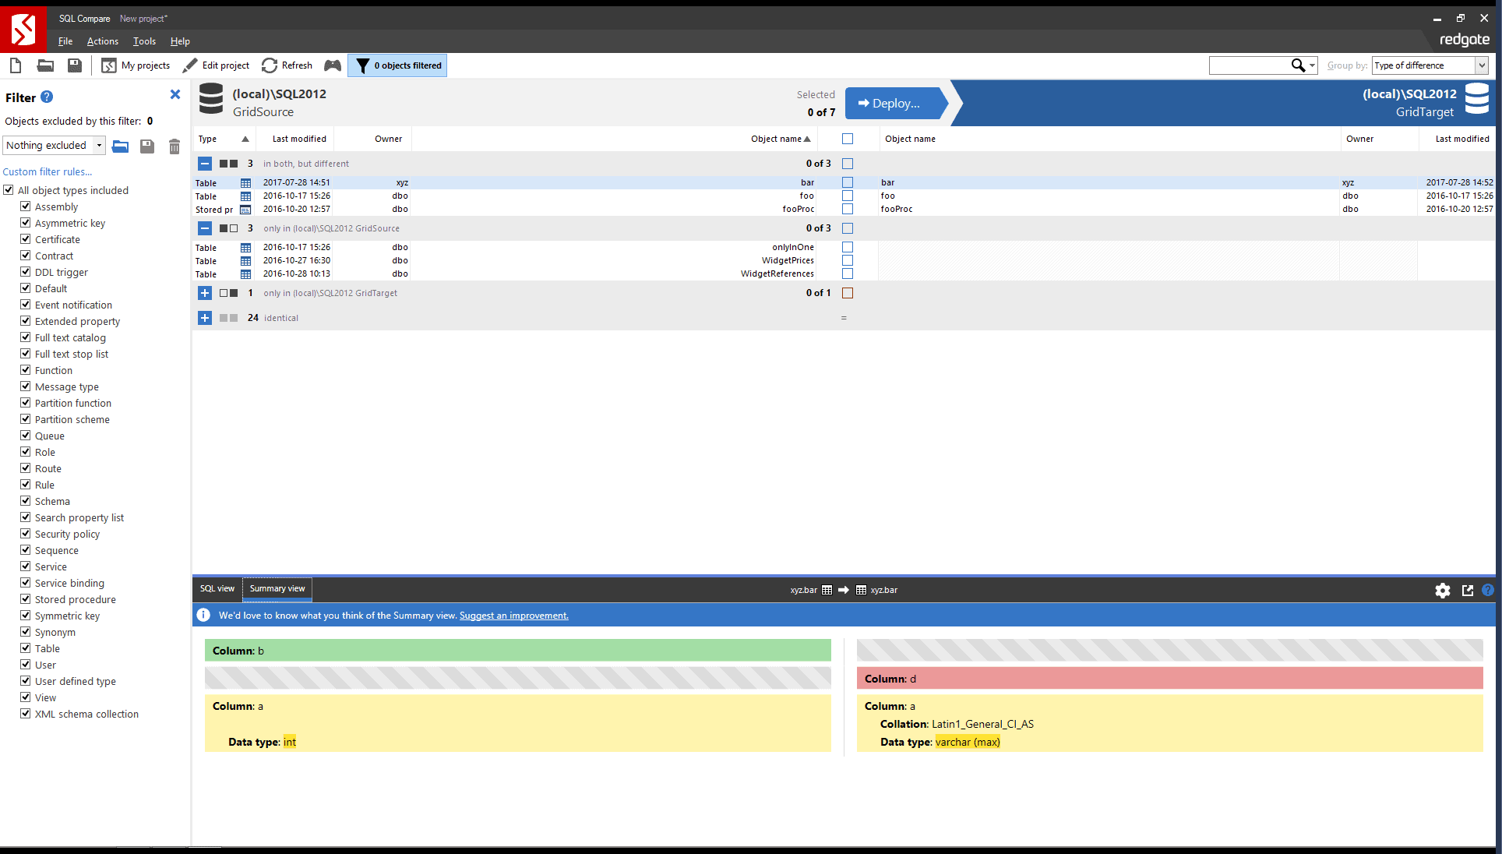This screenshot has width=1502, height=854.
Task: Open a new comparison project
Action: point(16,65)
